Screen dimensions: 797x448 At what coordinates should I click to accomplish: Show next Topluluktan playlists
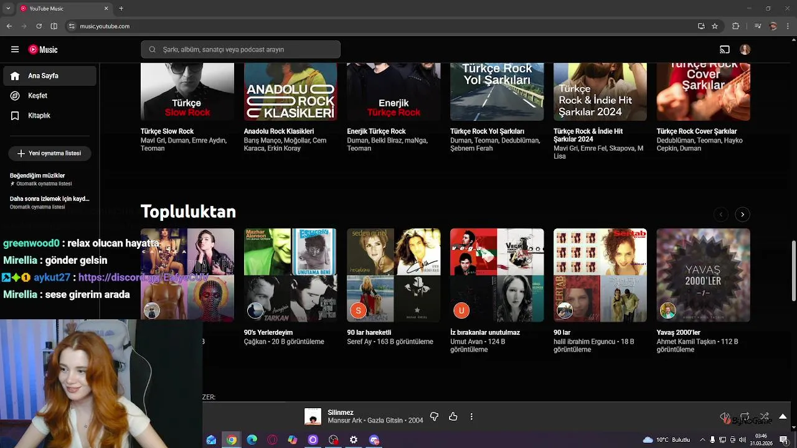pyautogui.click(x=742, y=214)
